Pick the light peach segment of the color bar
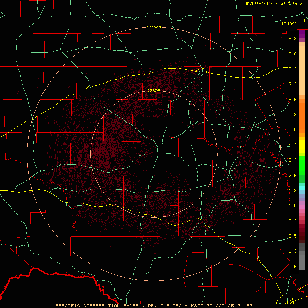308x308 pixels. click(302, 70)
